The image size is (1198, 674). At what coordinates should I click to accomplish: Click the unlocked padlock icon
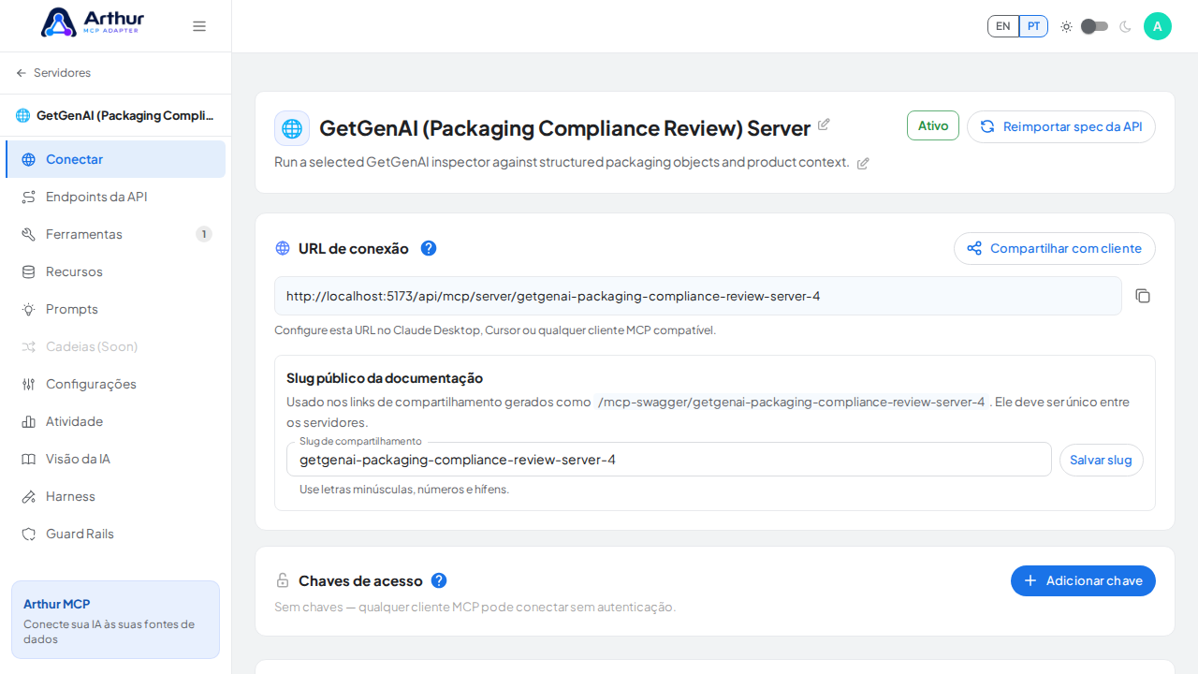point(283,580)
